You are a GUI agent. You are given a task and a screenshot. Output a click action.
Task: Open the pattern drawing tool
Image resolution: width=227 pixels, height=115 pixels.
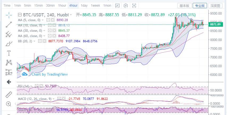9,62
